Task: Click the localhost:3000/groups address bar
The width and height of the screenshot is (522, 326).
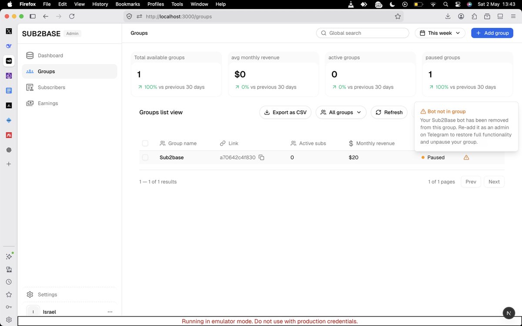Action: click(x=263, y=17)
